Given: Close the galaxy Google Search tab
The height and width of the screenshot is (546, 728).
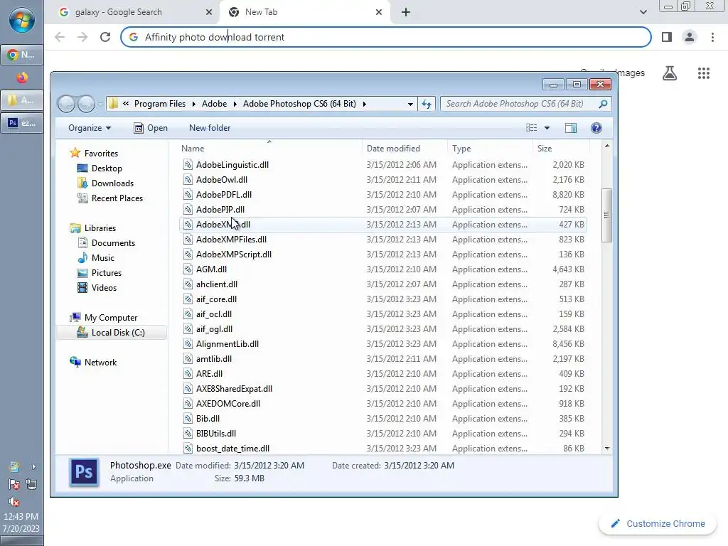Looking at the screenshot, I should (x=209, y=12).
